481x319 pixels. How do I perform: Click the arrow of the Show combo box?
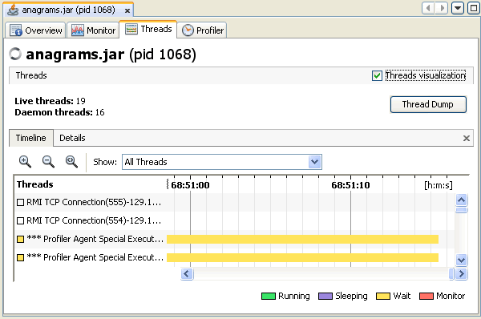tap(314, 162)
